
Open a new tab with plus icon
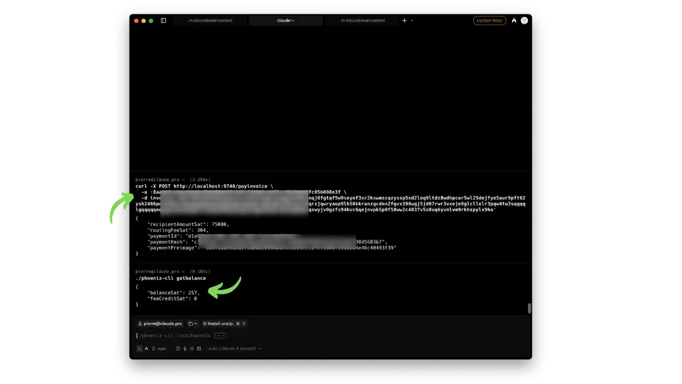[404, 21]
